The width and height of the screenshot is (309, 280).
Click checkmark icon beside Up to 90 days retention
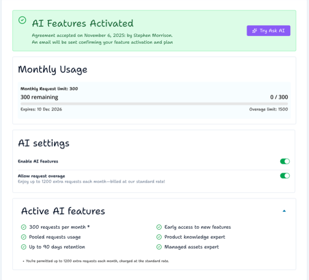[24, 247]
